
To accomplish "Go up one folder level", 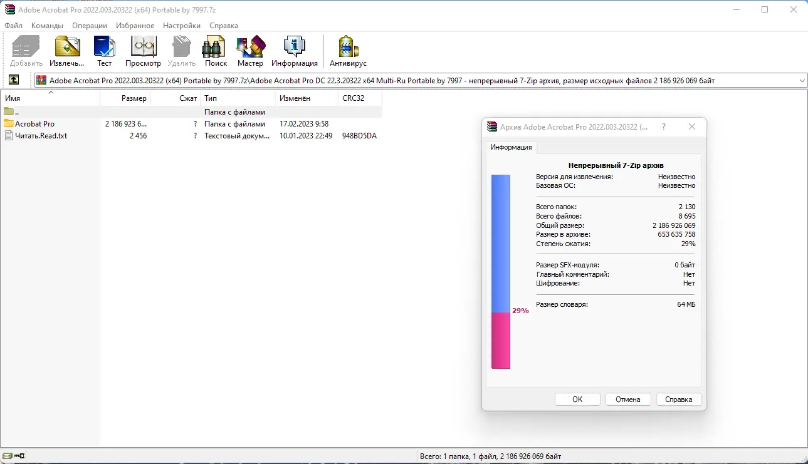I will pos(14,80).
